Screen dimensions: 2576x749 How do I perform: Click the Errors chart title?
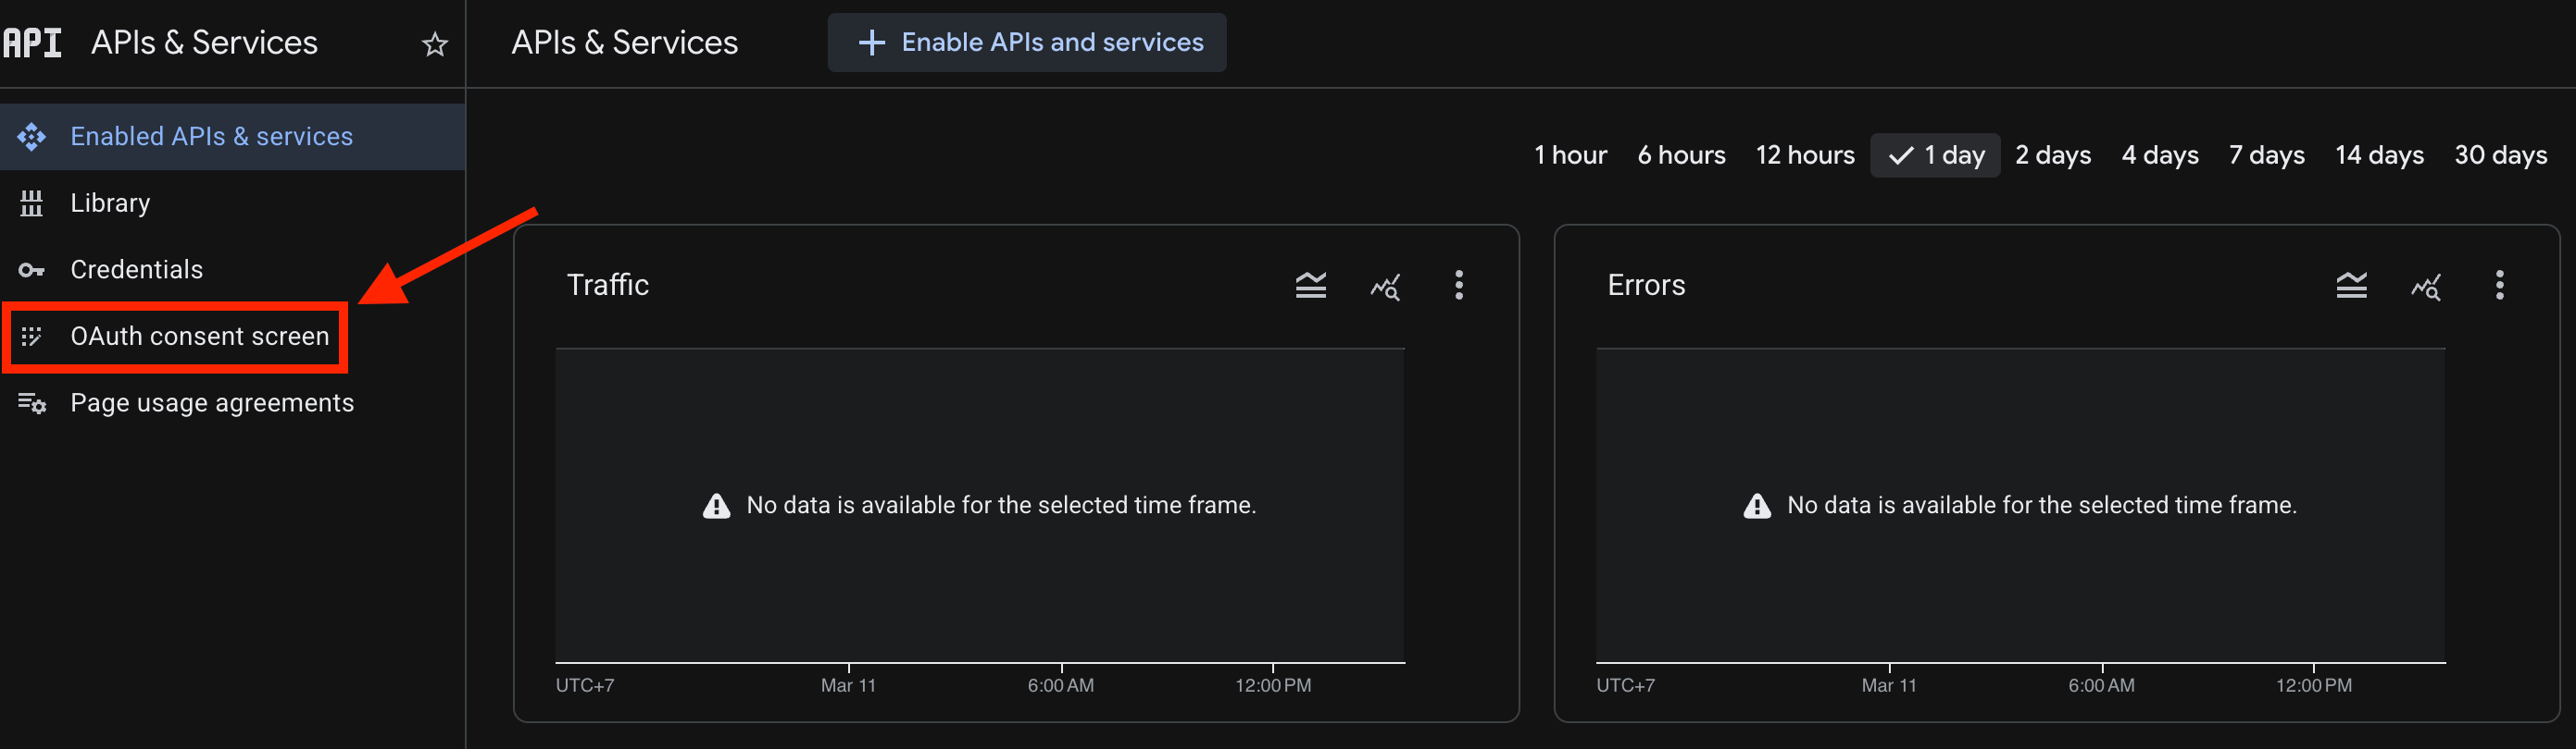(1646, 286)
